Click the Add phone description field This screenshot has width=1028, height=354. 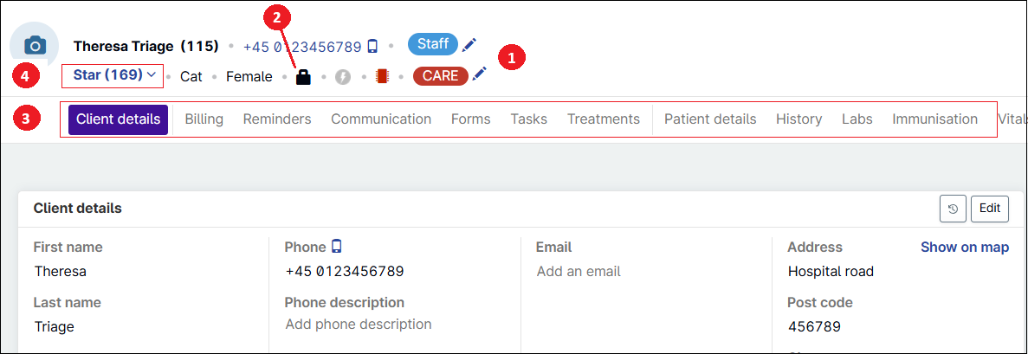359,325
